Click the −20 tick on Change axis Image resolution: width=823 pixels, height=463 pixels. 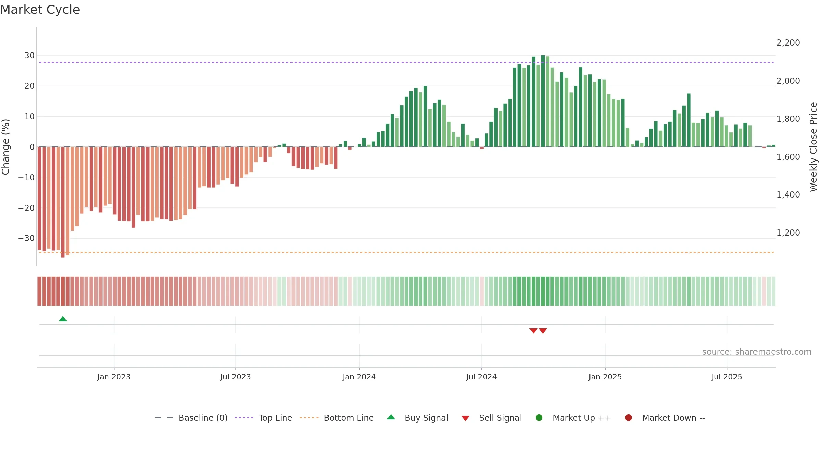point(26,208)
